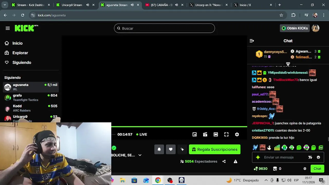Viewport: 329px width, 185px height.
Task: Open the chat shop store icon
Action: coord(275,169)
